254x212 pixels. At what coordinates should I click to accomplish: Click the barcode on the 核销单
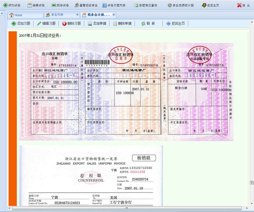point(97,62)
